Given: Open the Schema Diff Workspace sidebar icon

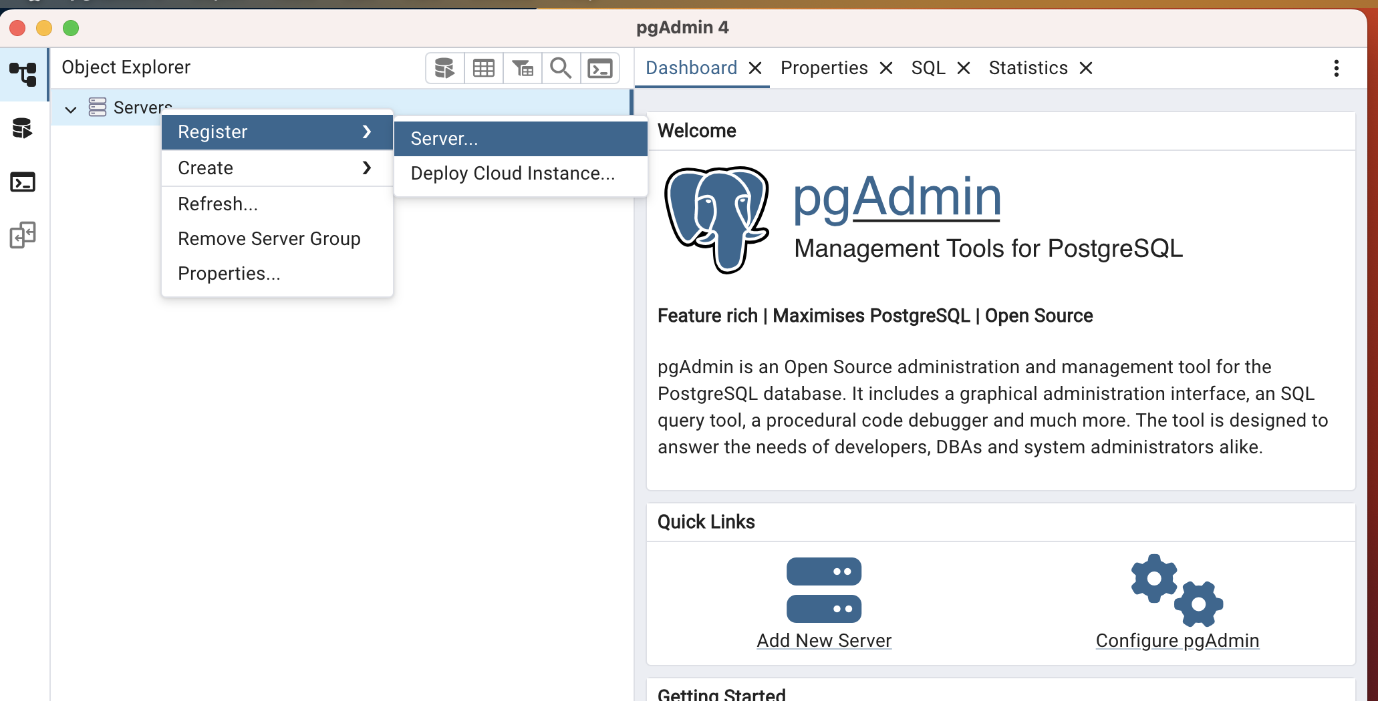Looking at the screenshot, I should pyautogui.click(x=23, y=235).
